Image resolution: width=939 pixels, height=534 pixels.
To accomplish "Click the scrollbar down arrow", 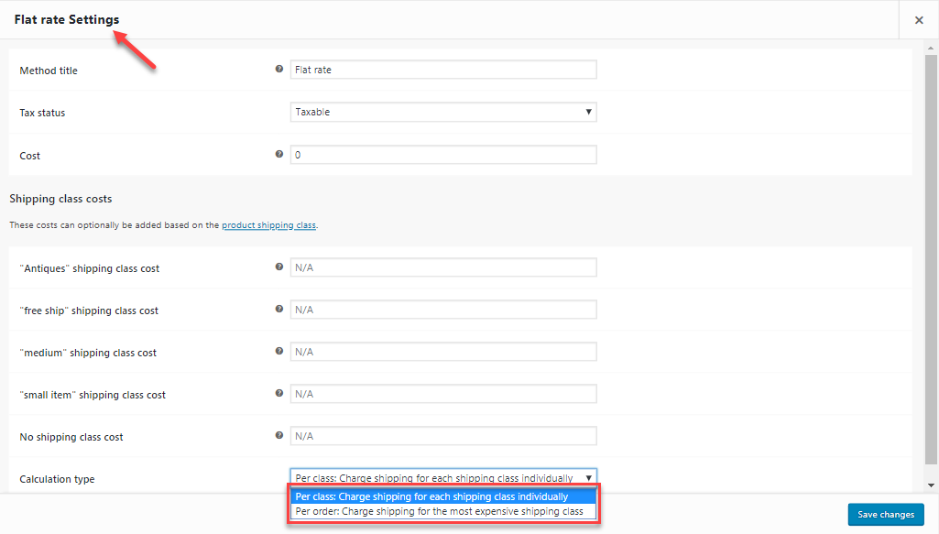I will [x=931, y=485].
